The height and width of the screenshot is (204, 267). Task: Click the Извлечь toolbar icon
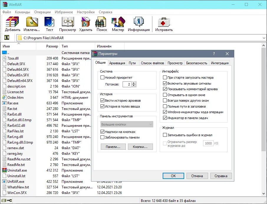[x=32, y=22]
